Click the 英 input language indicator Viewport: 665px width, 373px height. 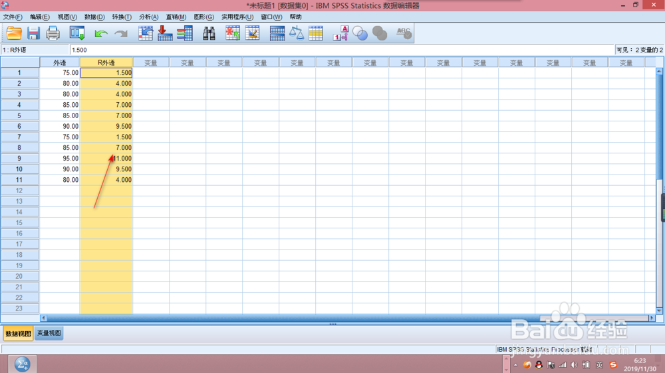pyautogui.click(x=599, y=364)
